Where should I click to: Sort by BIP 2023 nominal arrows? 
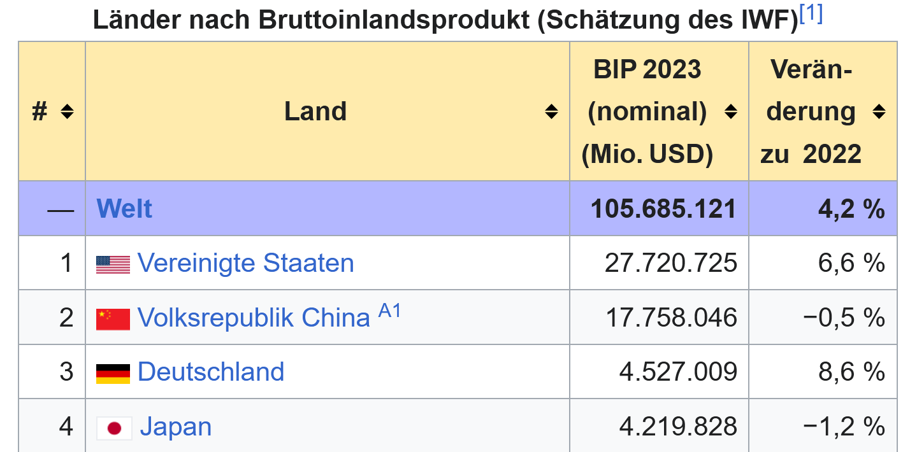731,112
